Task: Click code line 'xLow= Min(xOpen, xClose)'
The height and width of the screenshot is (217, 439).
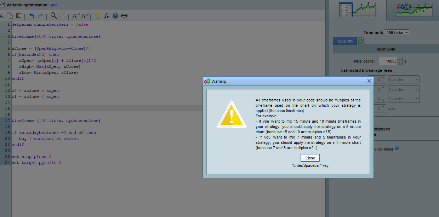Action: click(x=49, y=72)
